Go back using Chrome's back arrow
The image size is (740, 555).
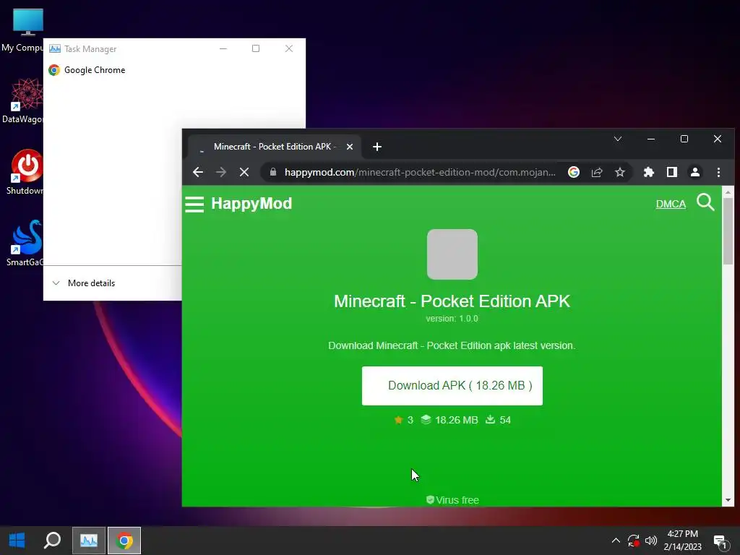198,172
